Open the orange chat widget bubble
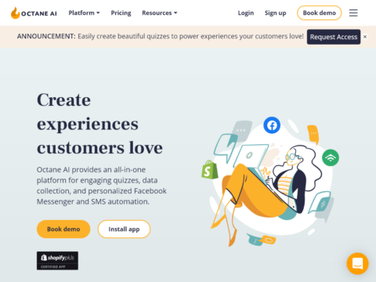The width and height of the screenshot is (376, 282). click(357, 263)
